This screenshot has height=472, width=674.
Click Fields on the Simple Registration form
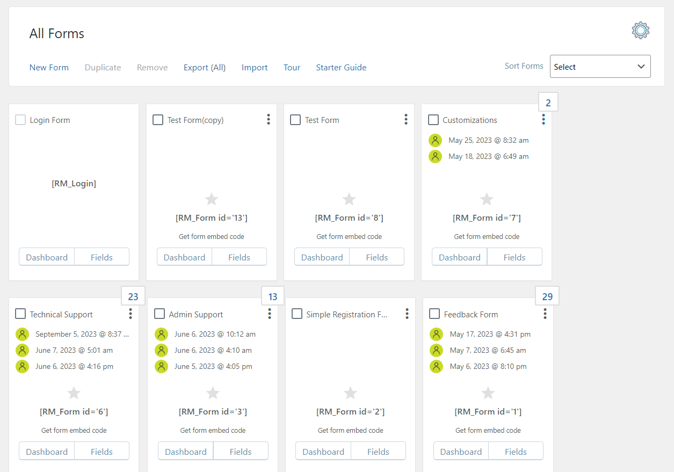378,451
